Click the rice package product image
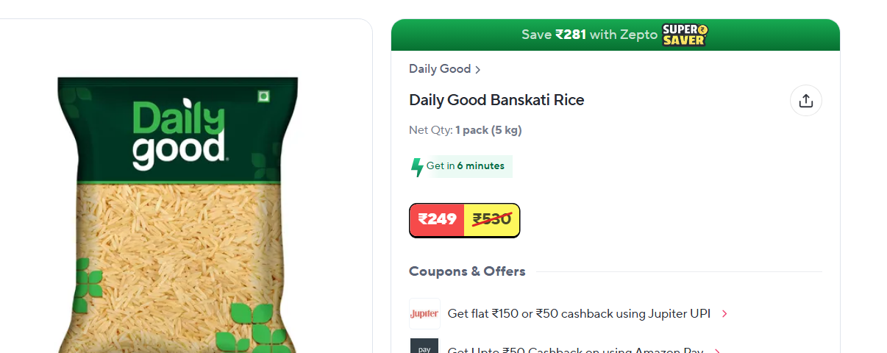The height and width of the screenshot is (353, 887). 179,215
